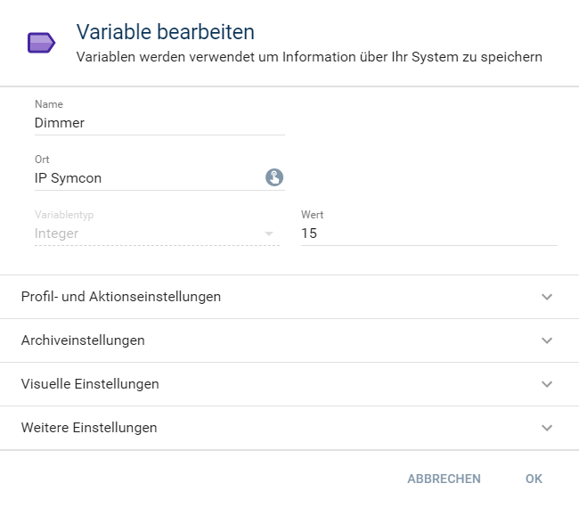
Task: Click the chevron beside Visuelle Einstellungen
Action: (547, 384)
